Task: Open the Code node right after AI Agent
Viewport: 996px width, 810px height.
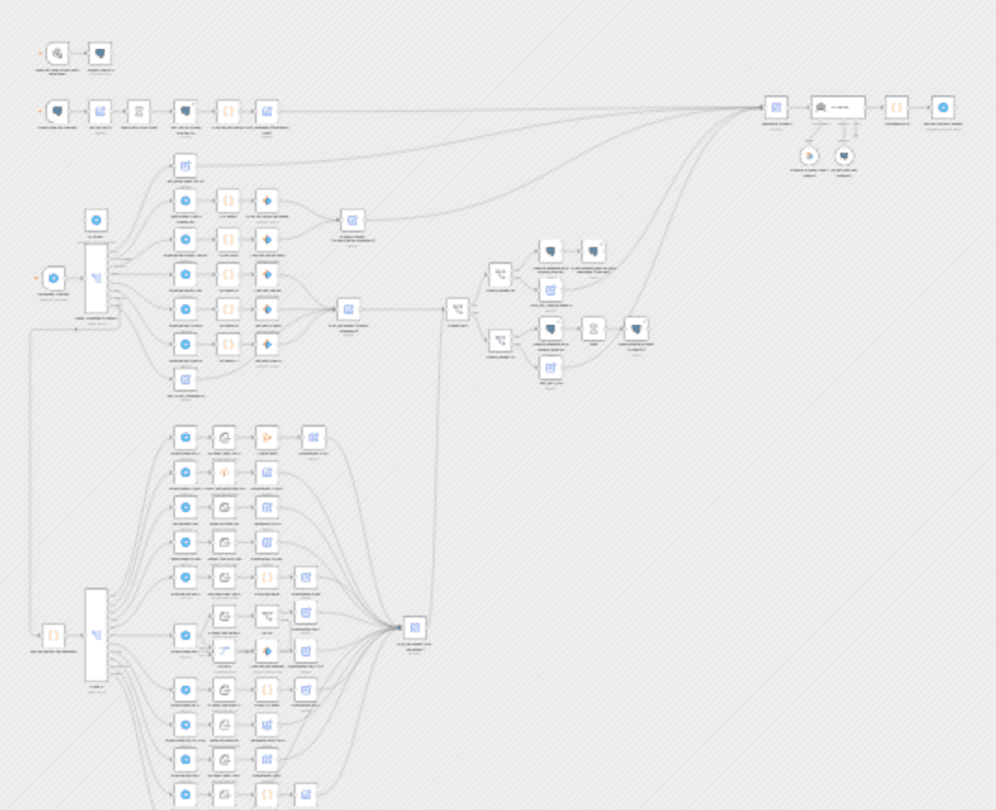Action: (896, 107)
